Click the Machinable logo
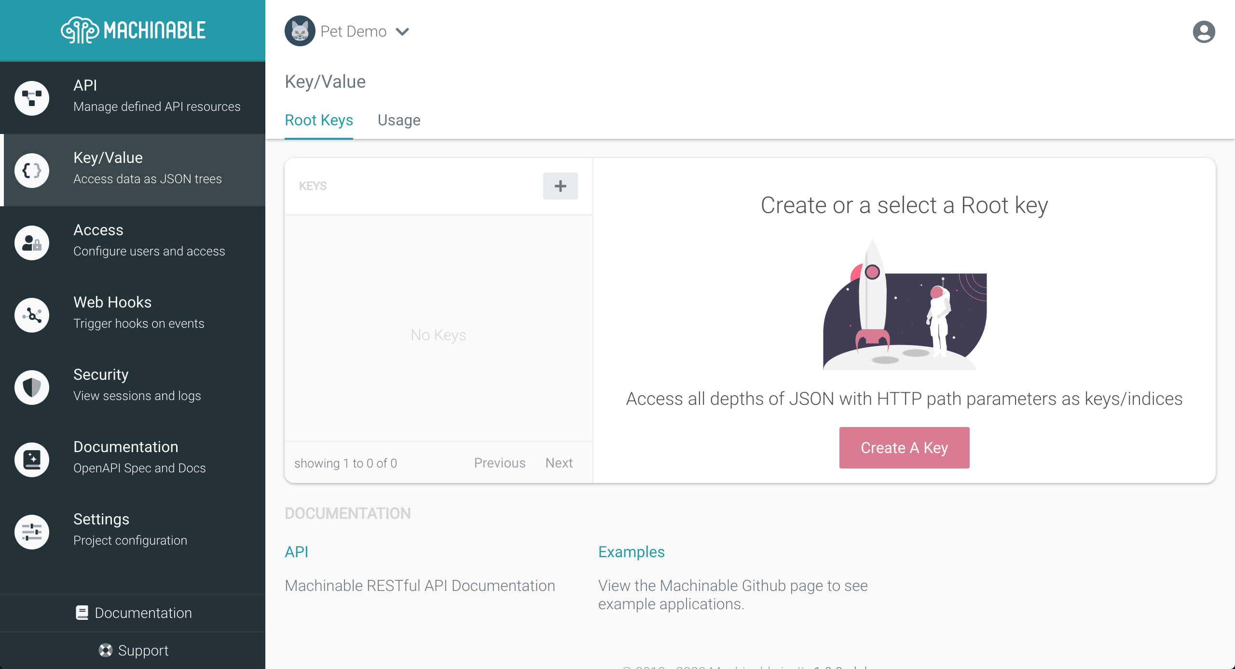1235x669 pixels. [133, 30]
